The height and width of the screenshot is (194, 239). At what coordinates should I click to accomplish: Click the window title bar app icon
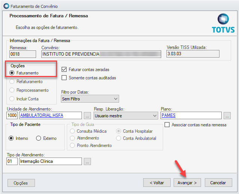[x=6, y=6]
